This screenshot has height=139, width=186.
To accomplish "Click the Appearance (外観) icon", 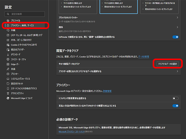I will tap(8, 30).
